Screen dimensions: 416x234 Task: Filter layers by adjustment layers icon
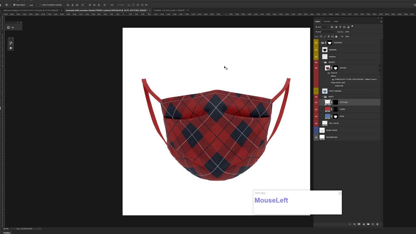(336, 27)
